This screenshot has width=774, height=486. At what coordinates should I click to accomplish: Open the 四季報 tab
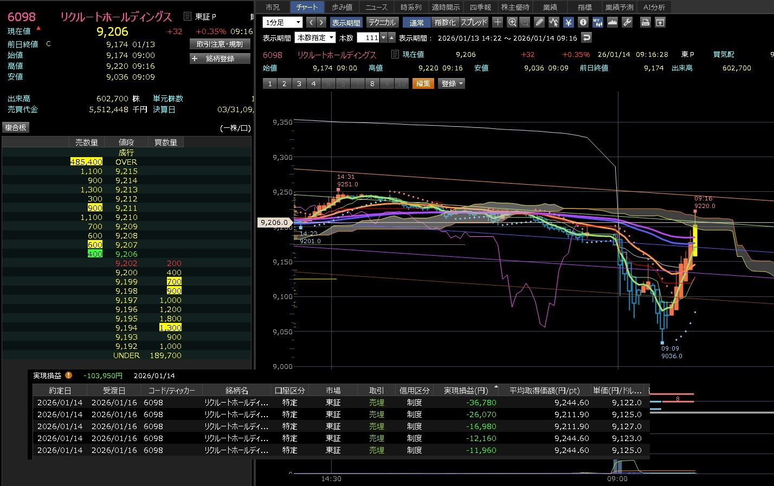click(480, 7)
